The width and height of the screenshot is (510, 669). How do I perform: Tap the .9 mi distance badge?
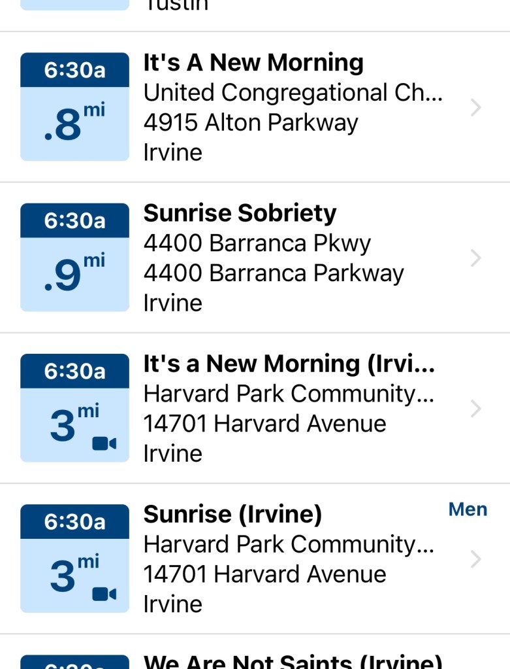point(74,275)
